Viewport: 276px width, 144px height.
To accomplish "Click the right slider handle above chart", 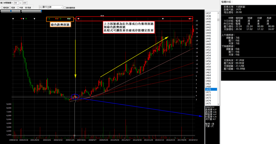I will point(41,11).
